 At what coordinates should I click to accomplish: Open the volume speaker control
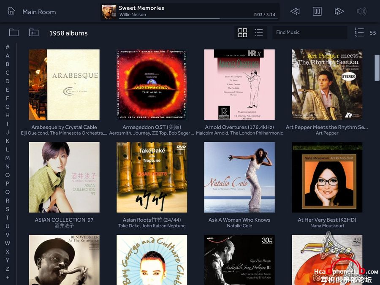pyautogui.click(x=361, y=11)
